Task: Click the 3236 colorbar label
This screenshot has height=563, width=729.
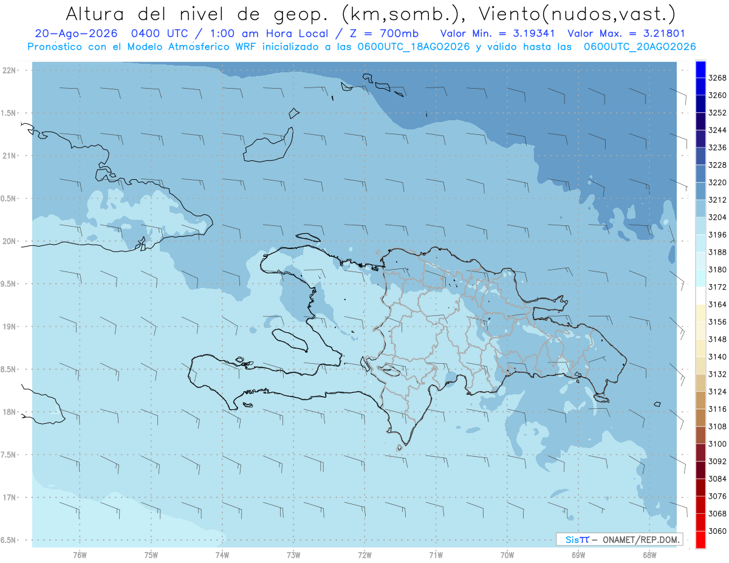Action: click(x=717, y=148)
